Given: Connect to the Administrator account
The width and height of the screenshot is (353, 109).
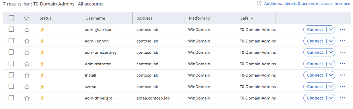Looking at the screenshot, I should tap(315, 64).
